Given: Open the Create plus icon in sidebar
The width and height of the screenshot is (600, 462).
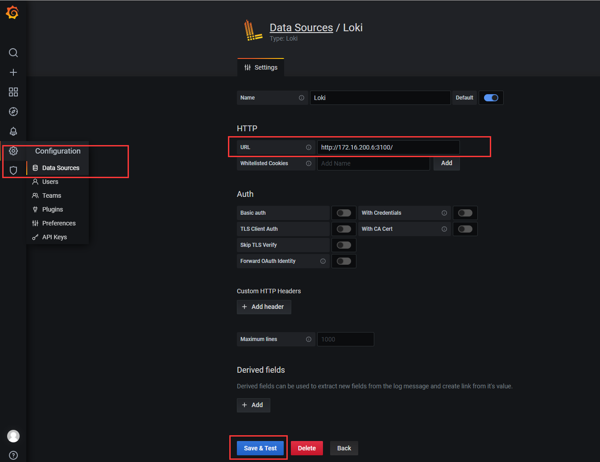Looking at the screenshot, I should click(x=13, y=72).
